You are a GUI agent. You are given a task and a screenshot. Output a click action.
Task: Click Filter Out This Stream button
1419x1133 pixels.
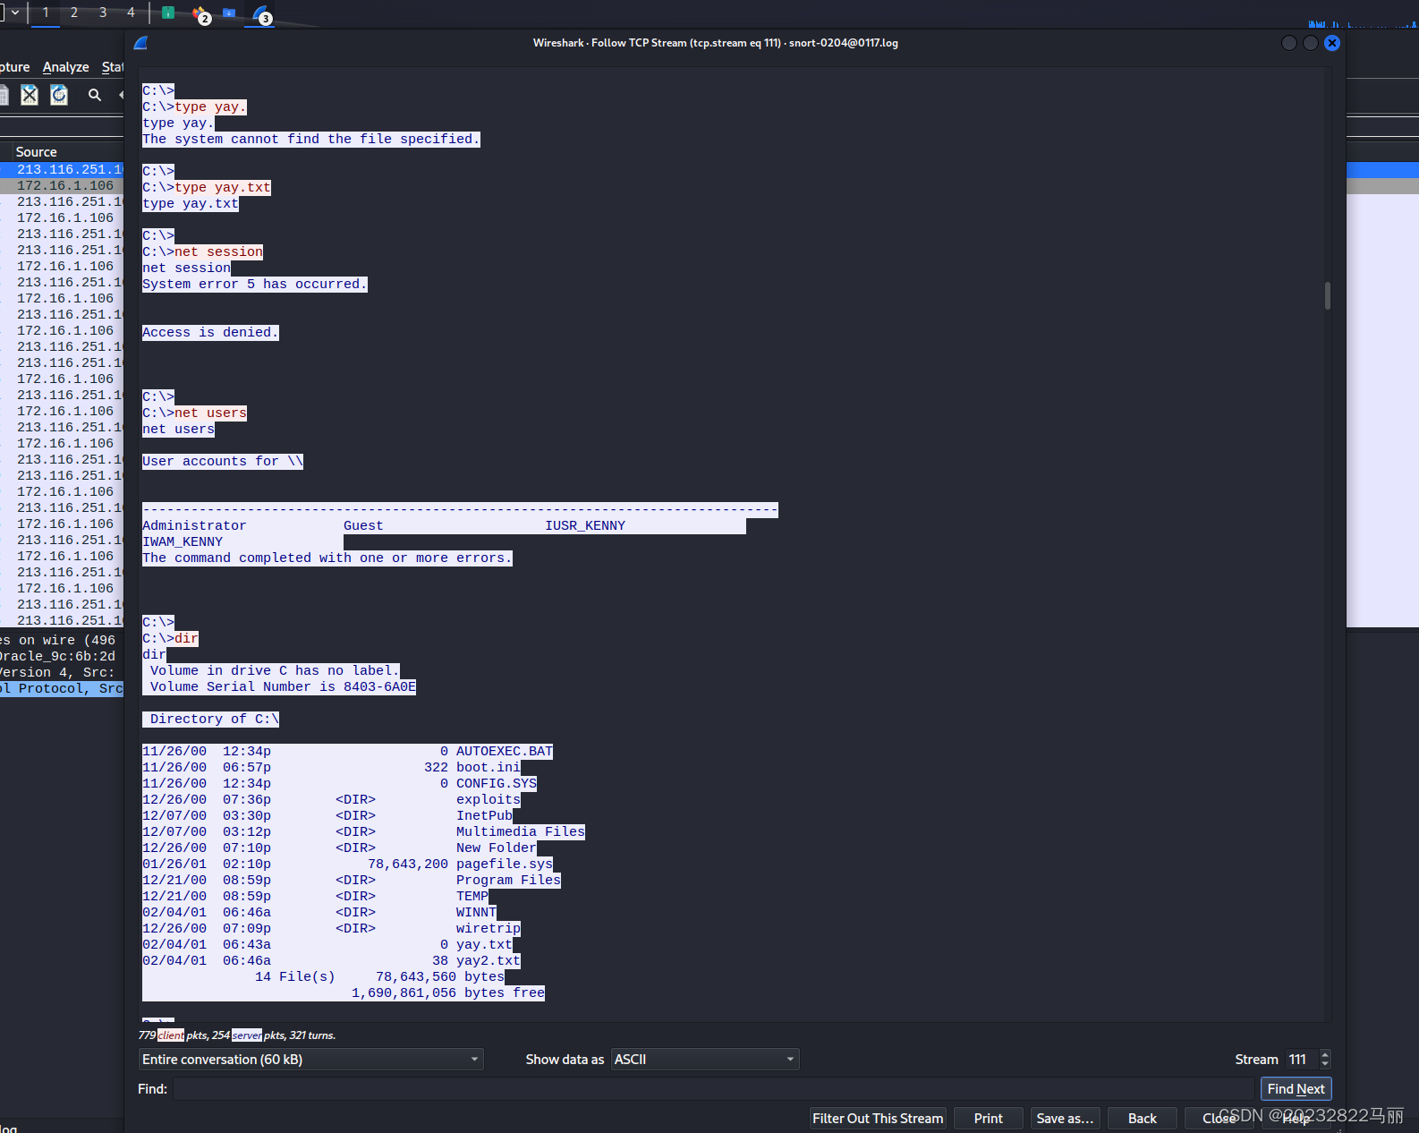[x=878, y=1119]
